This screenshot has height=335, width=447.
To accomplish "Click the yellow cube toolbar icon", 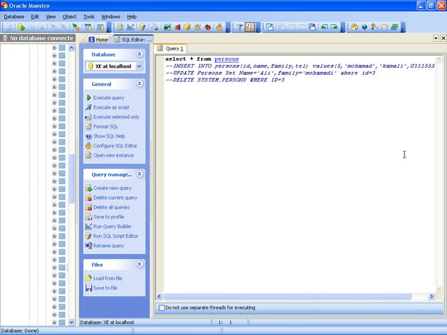I will pyautogui.click(x=187, y=27).
